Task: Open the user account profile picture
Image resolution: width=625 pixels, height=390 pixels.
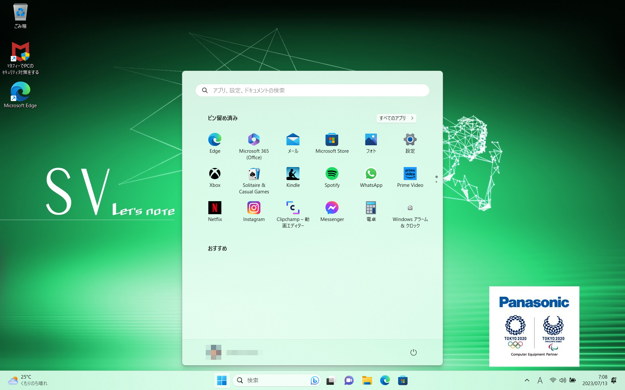Action: [214, 352]
